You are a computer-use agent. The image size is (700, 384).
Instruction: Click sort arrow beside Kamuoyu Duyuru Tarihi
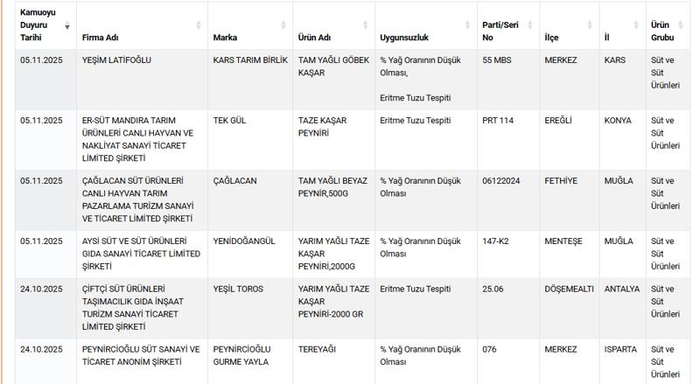[68, 25]
